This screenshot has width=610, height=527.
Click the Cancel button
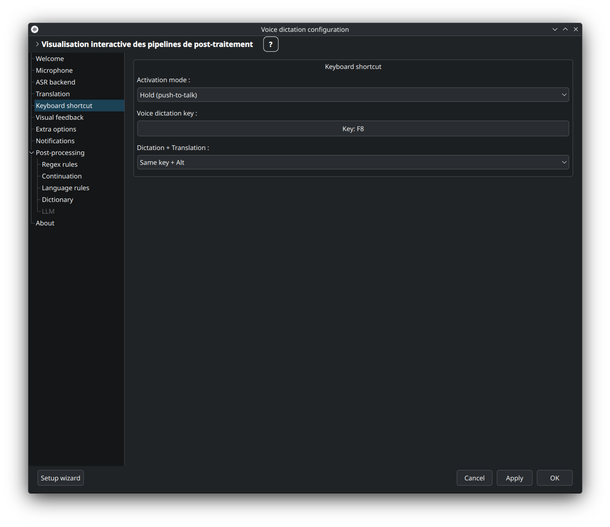pyautogui.click(x=474, y=478)
